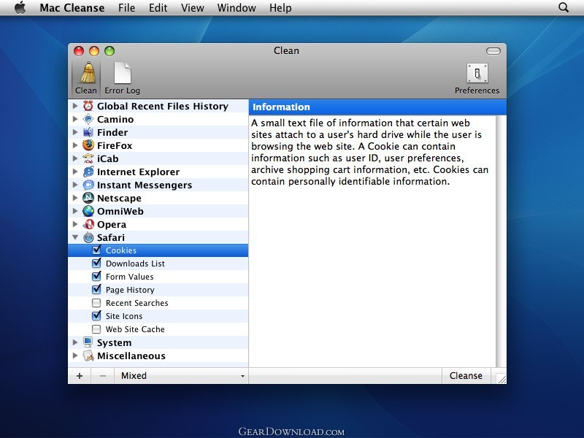
Task: Select the Netscape row label
Action: pos(119,198)
